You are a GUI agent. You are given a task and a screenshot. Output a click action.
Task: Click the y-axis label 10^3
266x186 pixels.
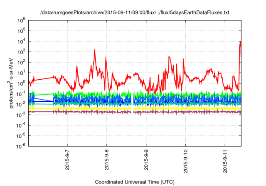[x=21, y=52]
